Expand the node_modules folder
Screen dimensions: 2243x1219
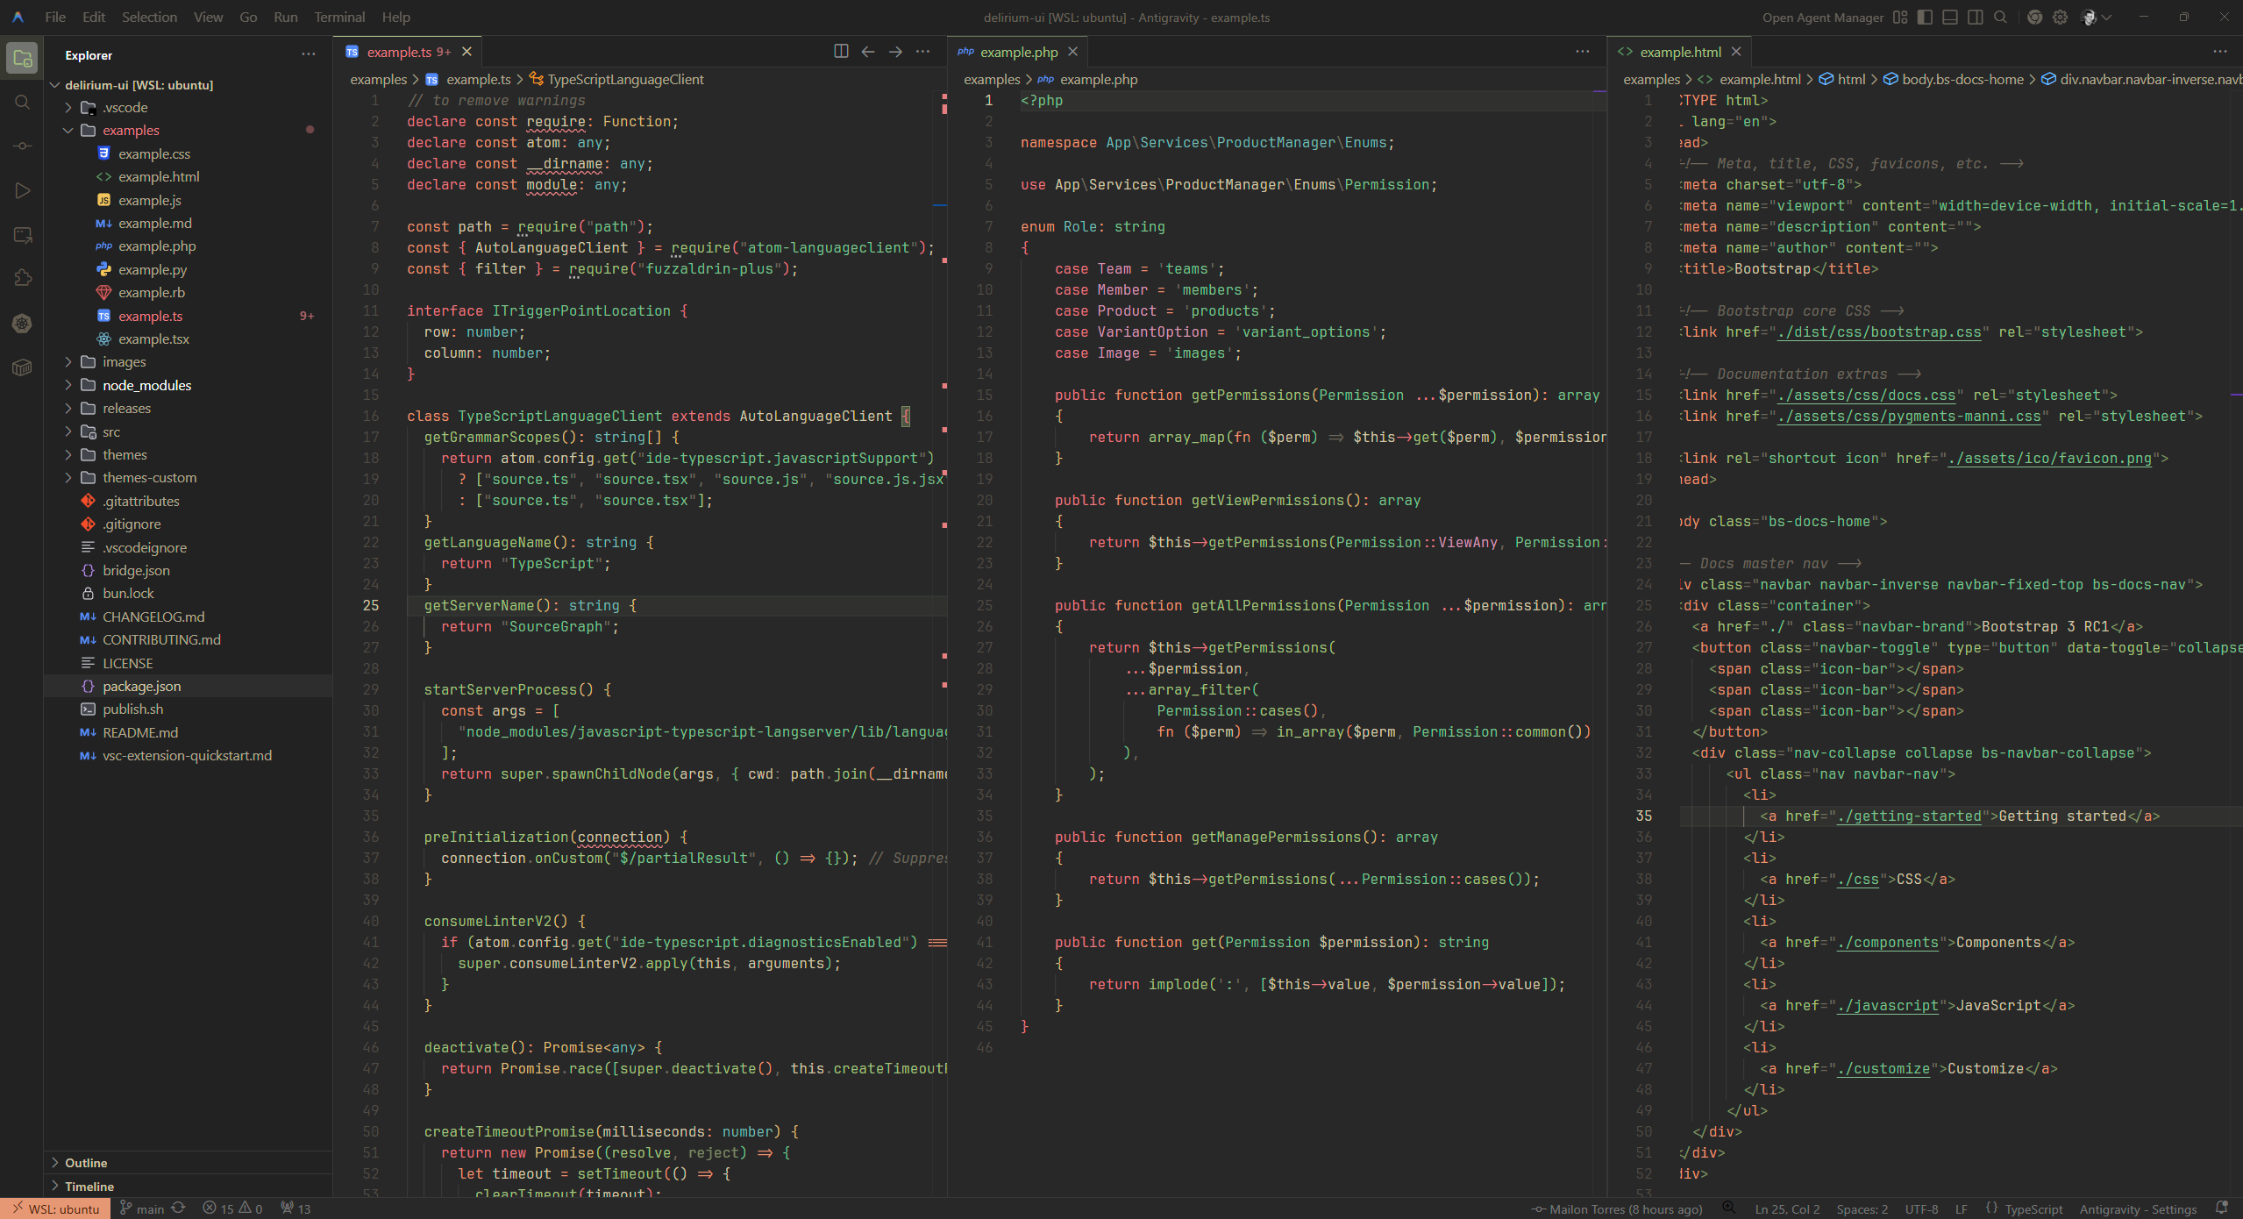pos(146,385)
